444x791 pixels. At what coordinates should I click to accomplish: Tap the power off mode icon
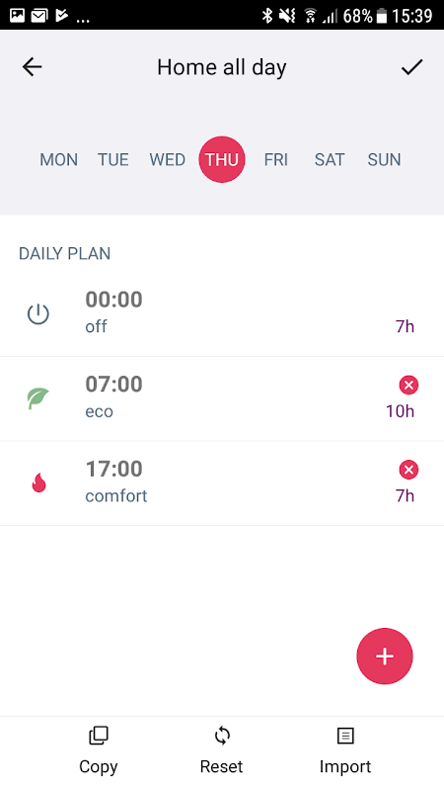click(x=38, y=314)
